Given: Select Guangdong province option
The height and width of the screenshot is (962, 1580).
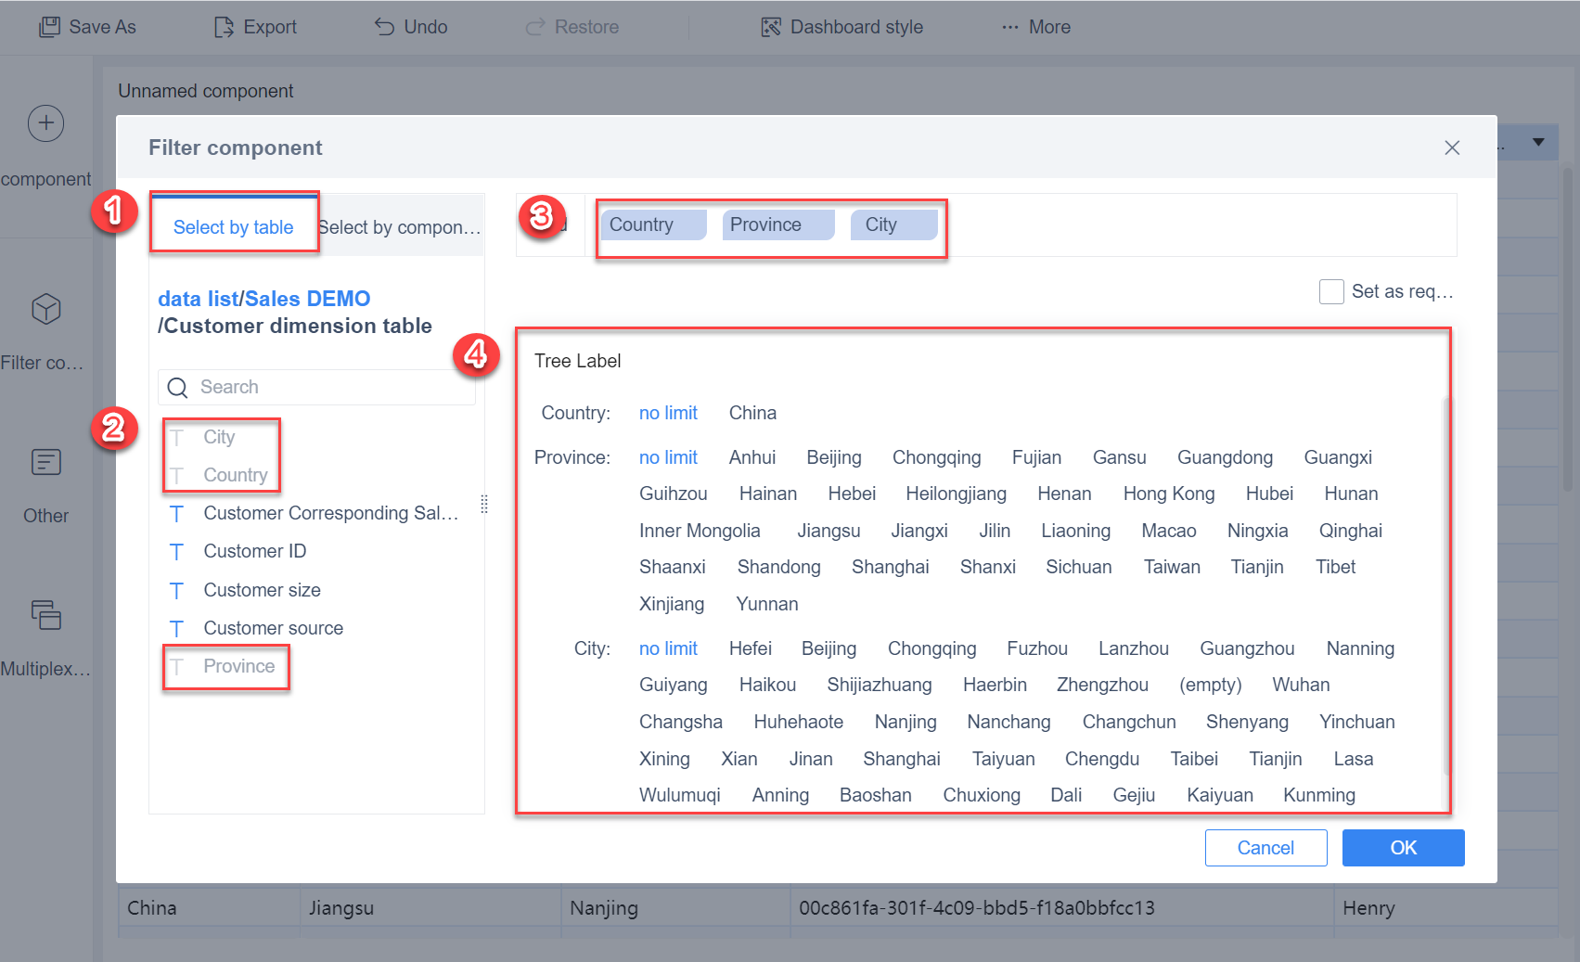Looking at the screenshot, I should click(1225, 457).
